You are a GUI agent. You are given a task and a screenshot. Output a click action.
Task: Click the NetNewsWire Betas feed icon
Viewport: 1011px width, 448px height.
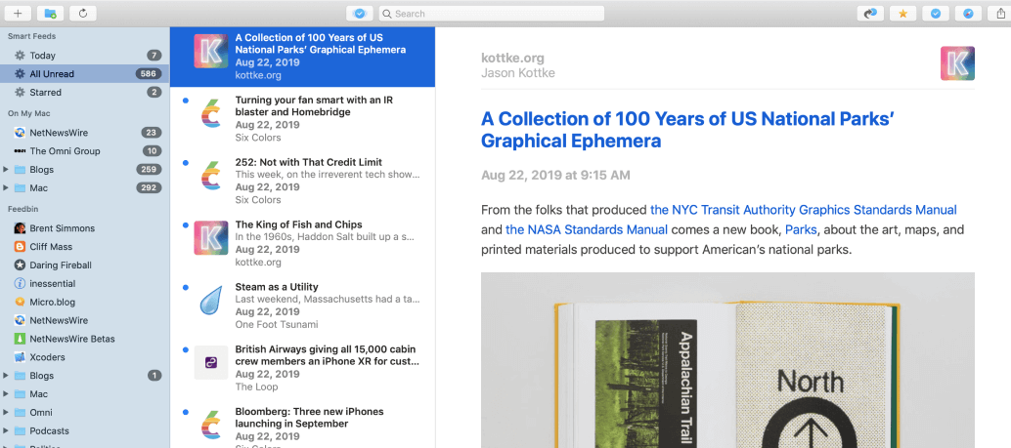pyautogui.click(x=20, y=340)
